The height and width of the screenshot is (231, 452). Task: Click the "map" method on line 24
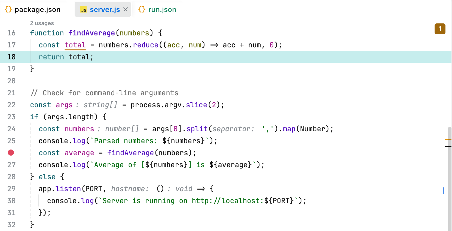(x=289, y=129)
